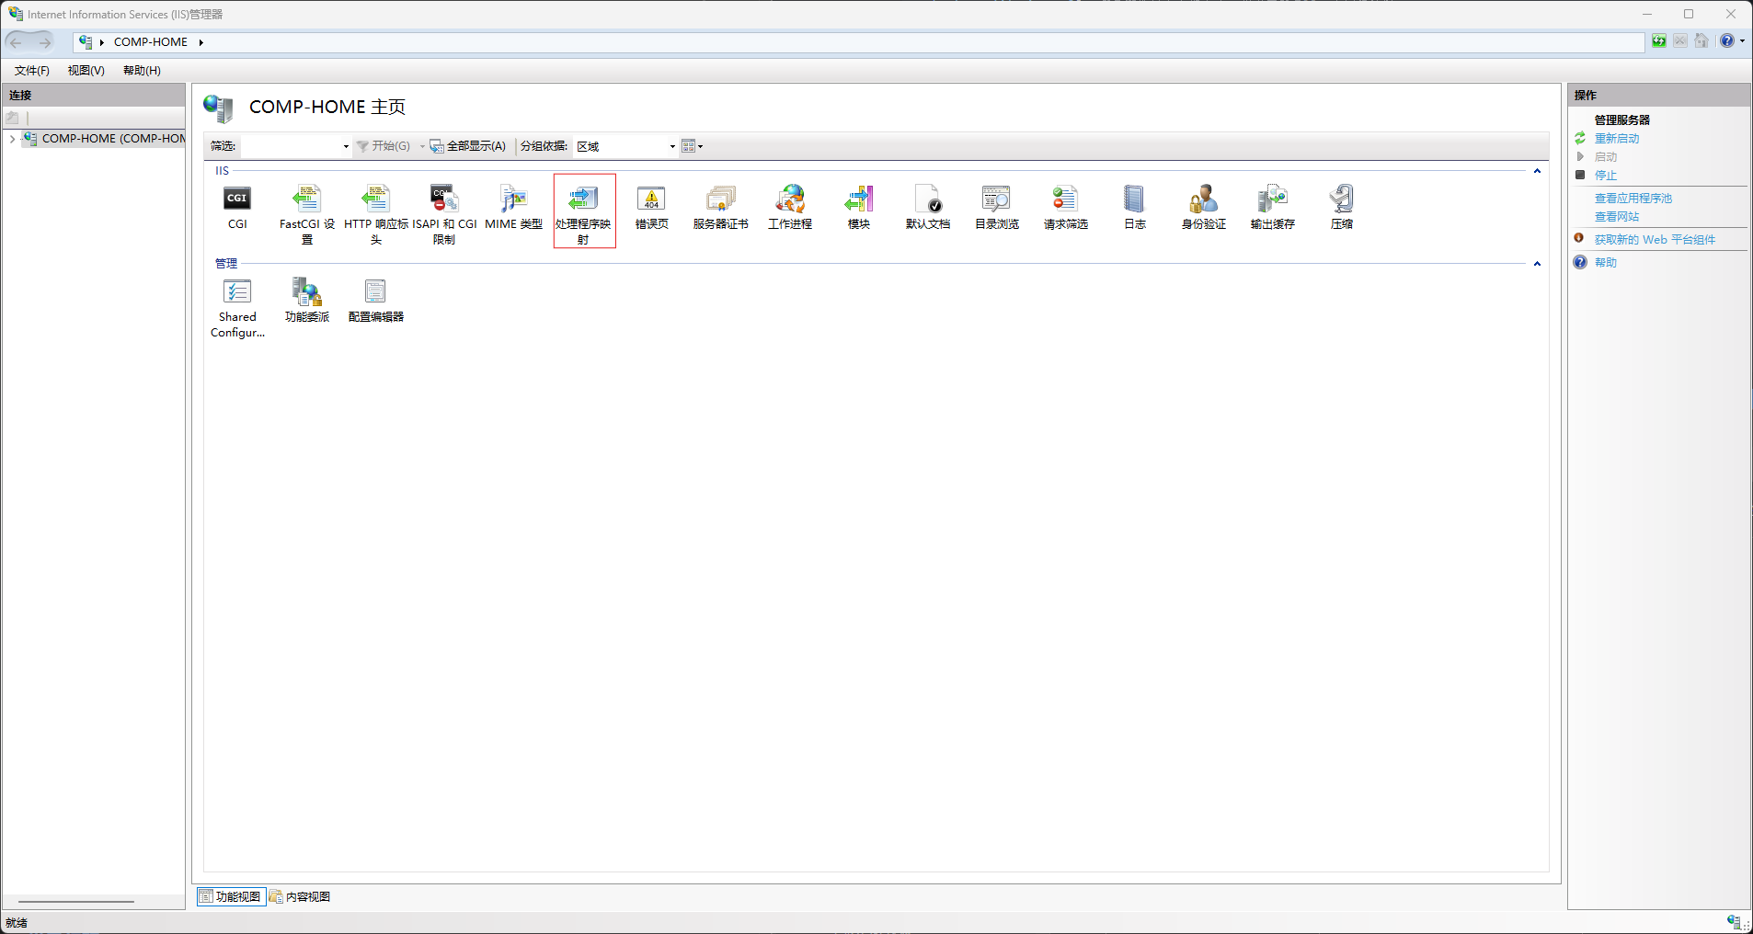This screenshot has height=934, width=1753.
Task: Click the 全部显示(A) button
Action: (x=468, y=146)
